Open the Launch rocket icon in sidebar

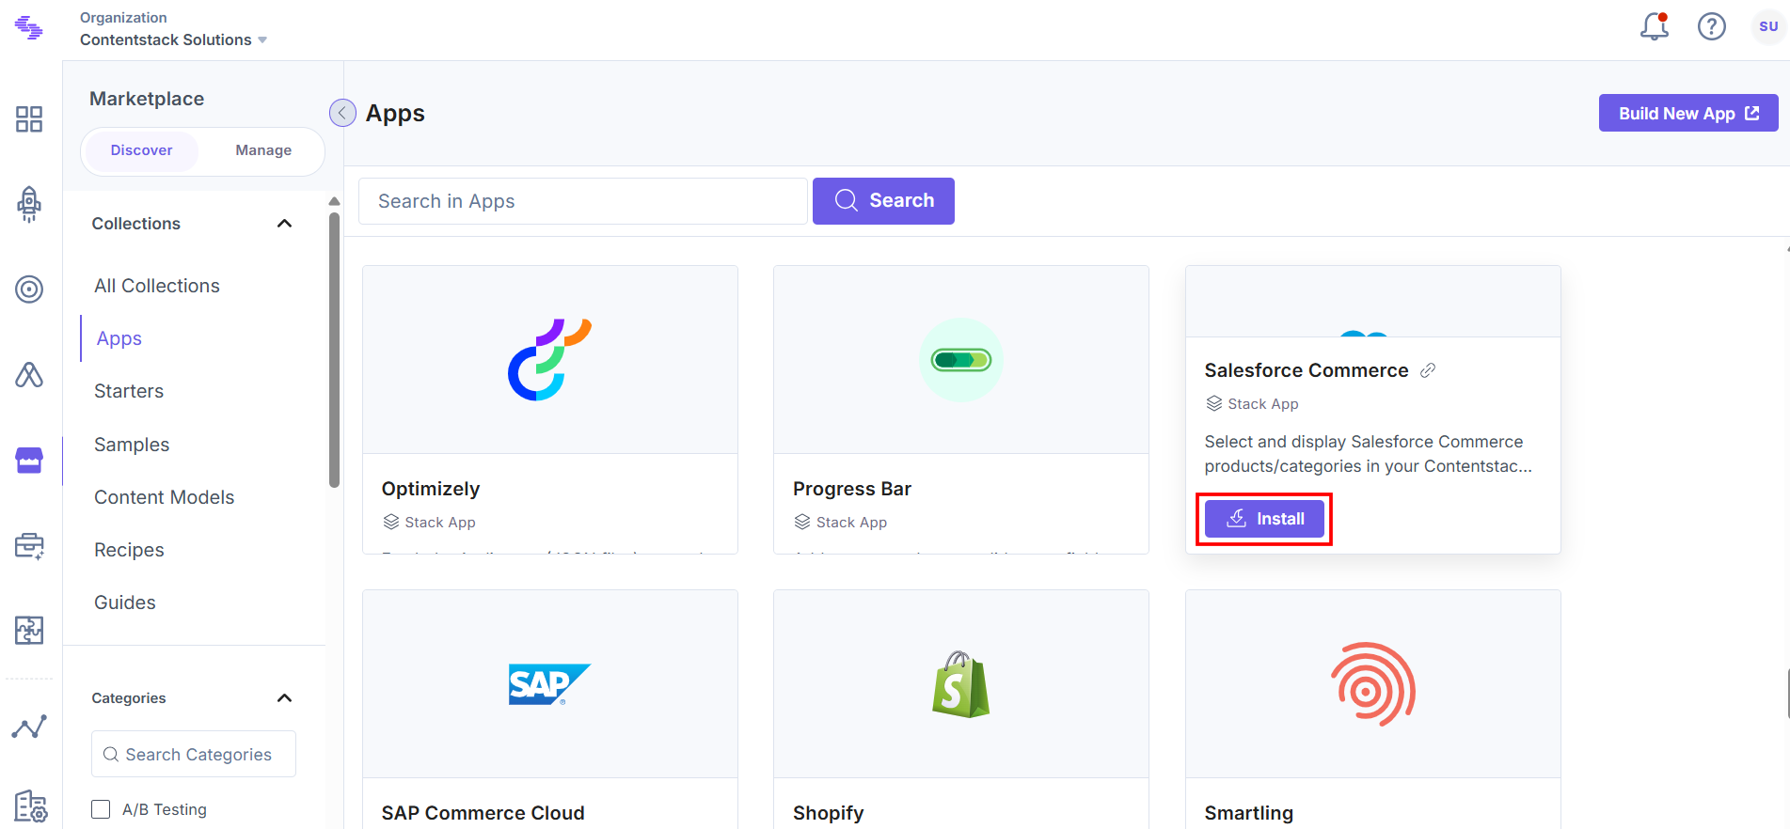point(29,203)
